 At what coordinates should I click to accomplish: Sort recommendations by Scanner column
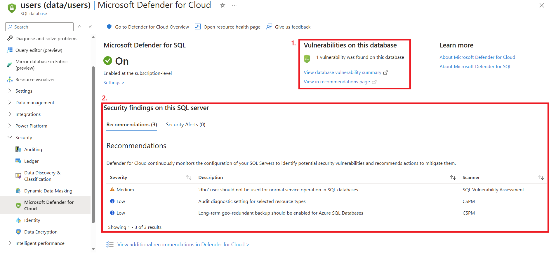(x=541, y=178)
